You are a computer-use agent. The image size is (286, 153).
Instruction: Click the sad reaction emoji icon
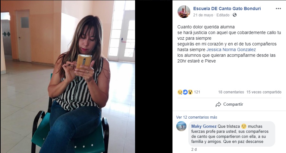[x=180, y=92]
